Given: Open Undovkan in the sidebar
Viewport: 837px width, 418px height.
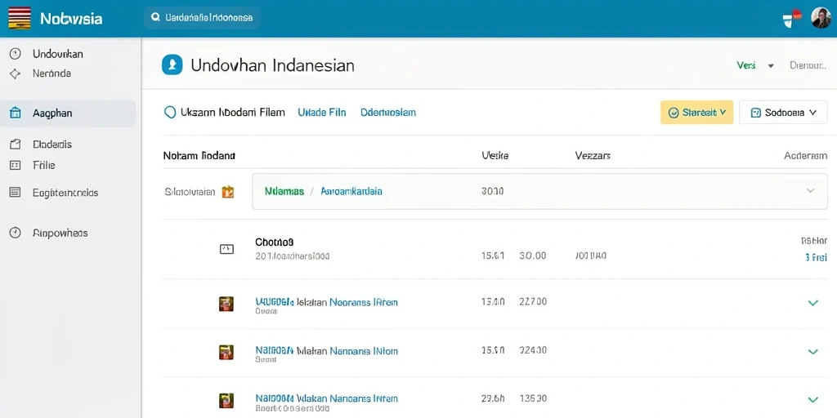Looking at the screenshot, I should [58, 54].
